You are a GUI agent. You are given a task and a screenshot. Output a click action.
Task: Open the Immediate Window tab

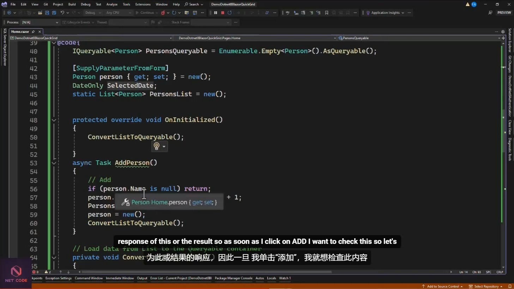click(x=120, y=278)
